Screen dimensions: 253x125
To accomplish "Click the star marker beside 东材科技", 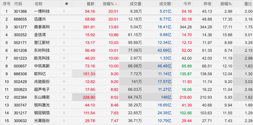I will pyautogui.click(x=64, y=50).
